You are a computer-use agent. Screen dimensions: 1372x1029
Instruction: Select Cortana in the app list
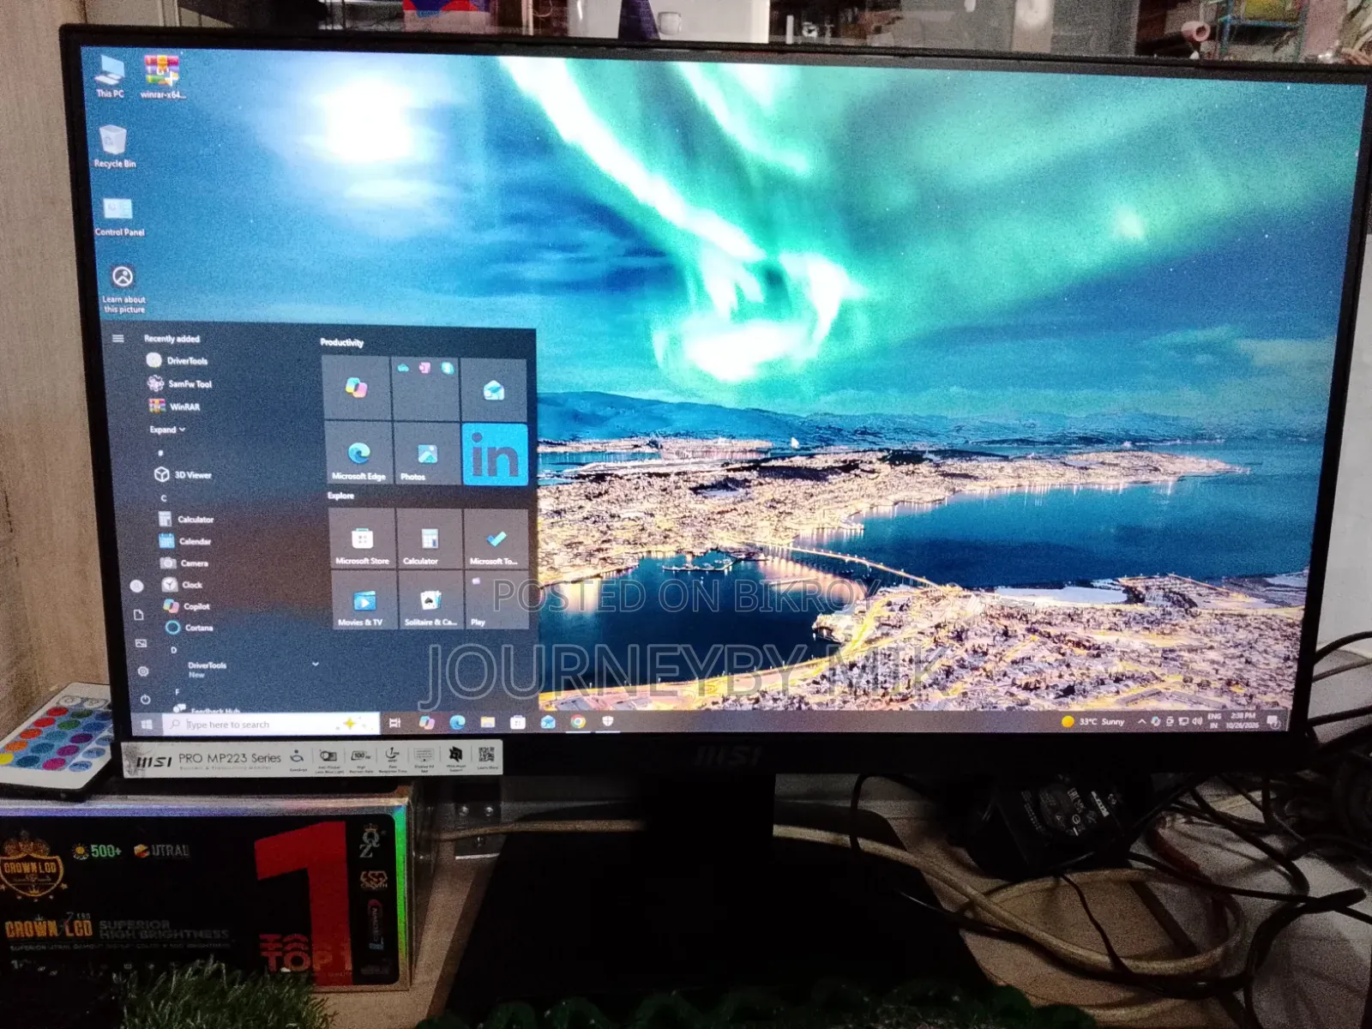pyautogui.click(x=190, y=628)
